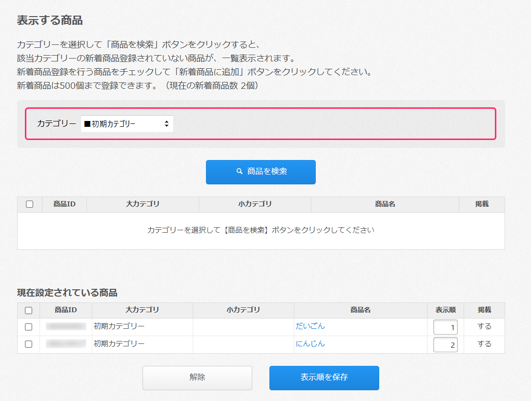This screenshot has height=401, width=531.
Task: Click magnifier icon on 商品を検索 button
Action: pyautogui.click(x=239, y=172)
